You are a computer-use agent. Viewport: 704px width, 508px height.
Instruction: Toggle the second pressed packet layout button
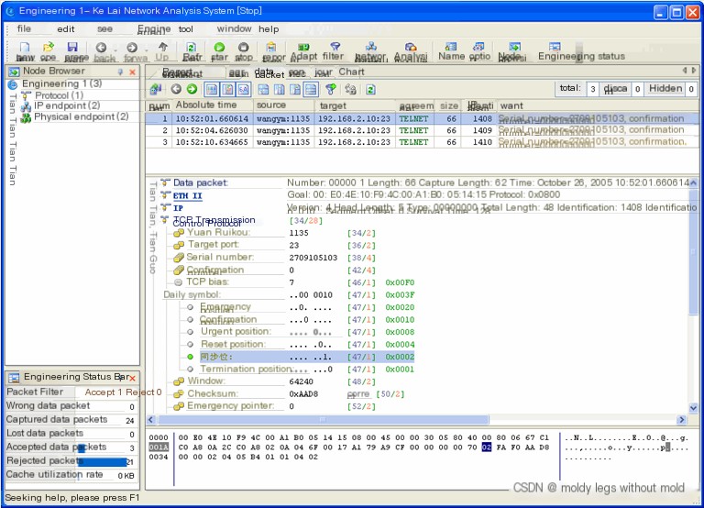tap(227, 89)
